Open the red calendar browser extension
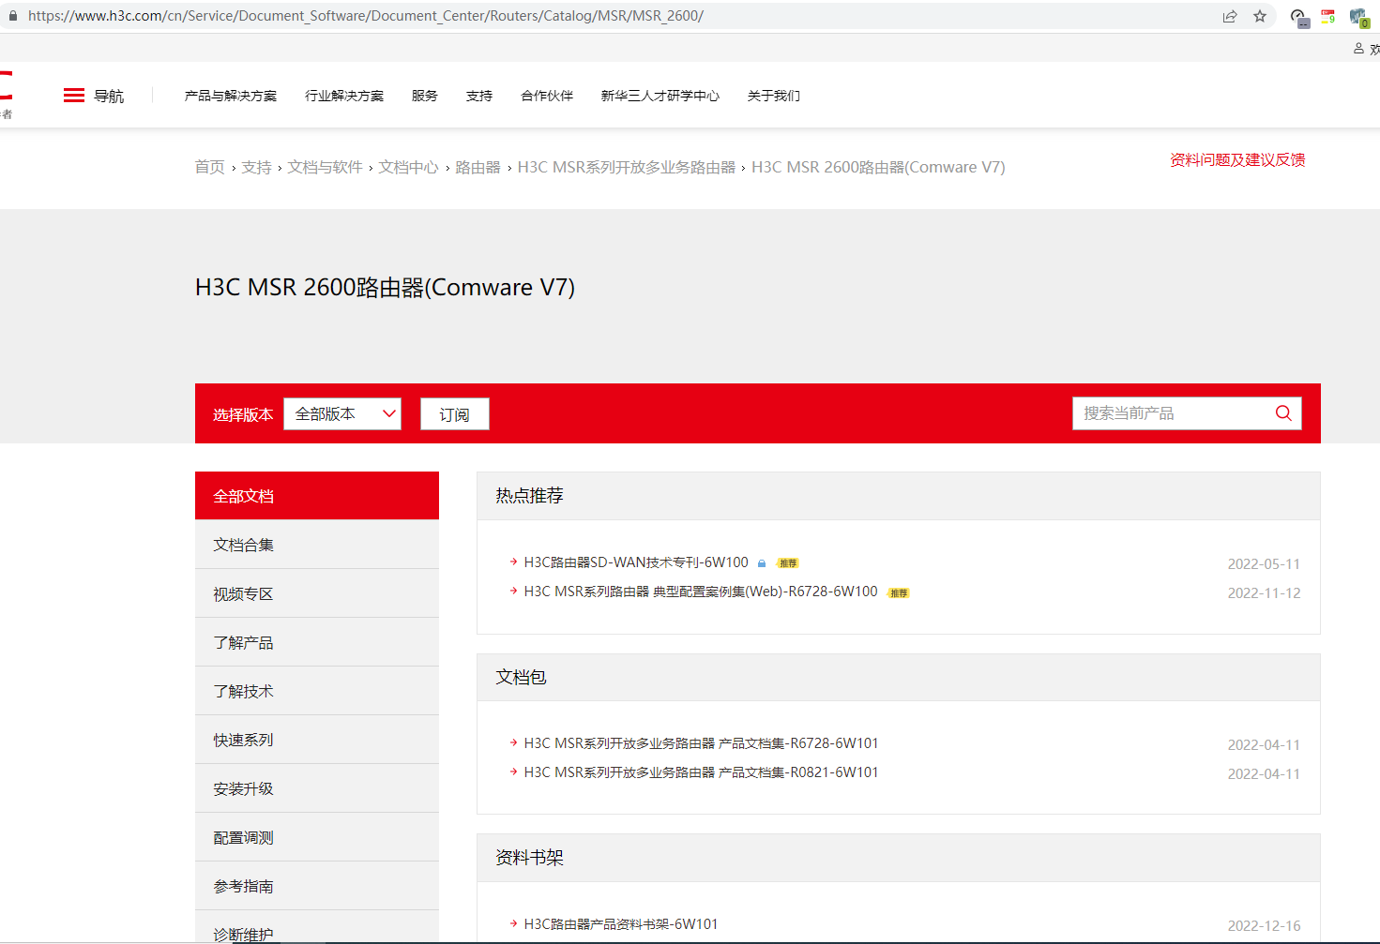This screenshot has height=944, width=1380. pyautogui.click(x=1328, y=16)
